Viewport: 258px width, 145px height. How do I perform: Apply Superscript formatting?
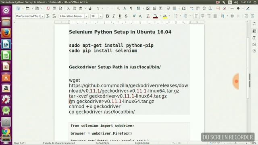click(x=134, y=16)
